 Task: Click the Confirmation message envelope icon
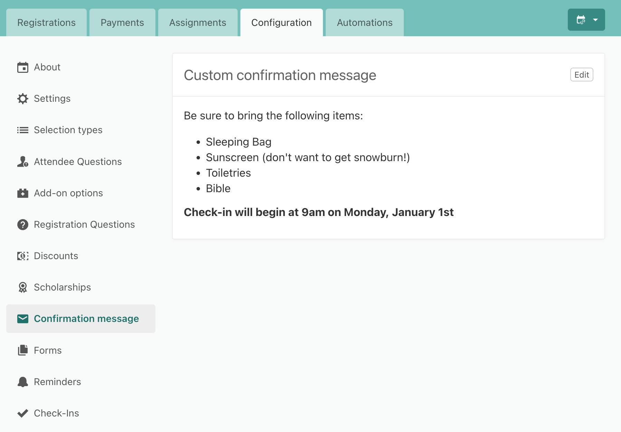tap(23, 319)
